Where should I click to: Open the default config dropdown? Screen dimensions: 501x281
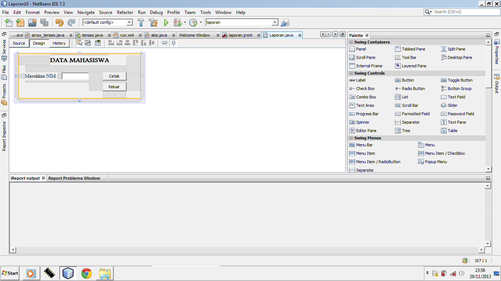(129, 22)
